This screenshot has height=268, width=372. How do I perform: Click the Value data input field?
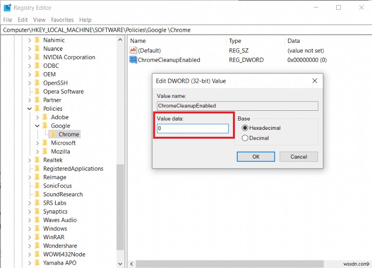coord(193,128)
